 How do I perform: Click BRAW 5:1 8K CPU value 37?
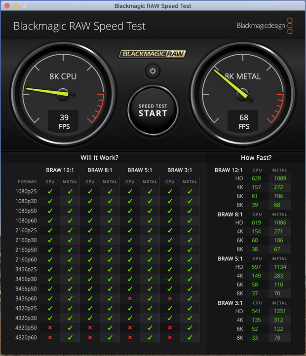255,293
